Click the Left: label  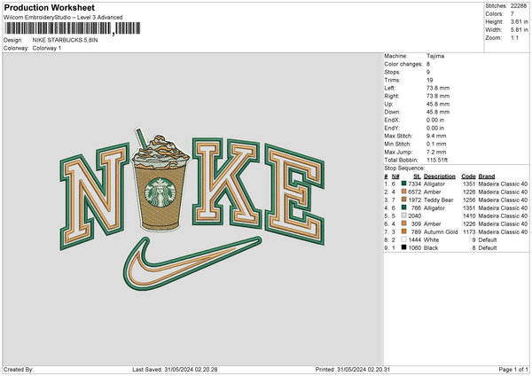(389, 88)
